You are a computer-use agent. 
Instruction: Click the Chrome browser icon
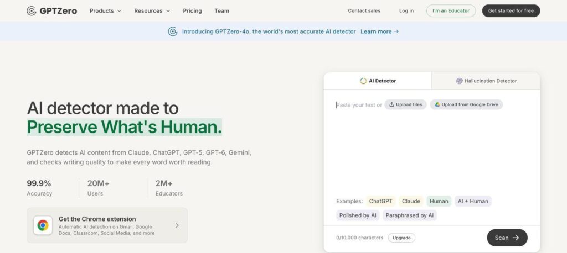[x=43, y=225]
